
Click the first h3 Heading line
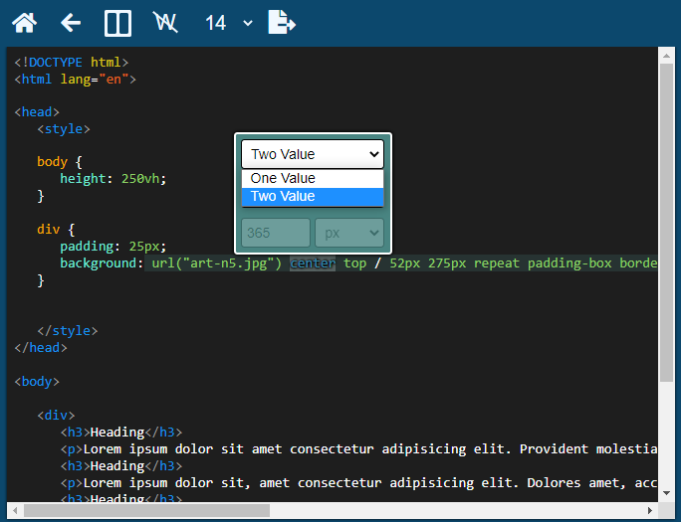(x=121, y=433)
